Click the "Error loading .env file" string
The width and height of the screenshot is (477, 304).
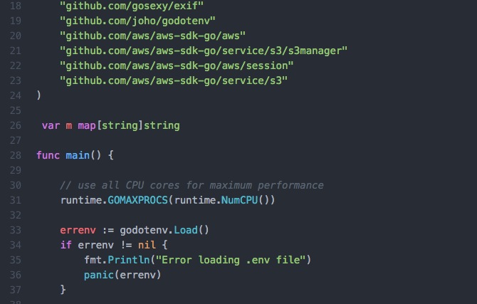231,260
